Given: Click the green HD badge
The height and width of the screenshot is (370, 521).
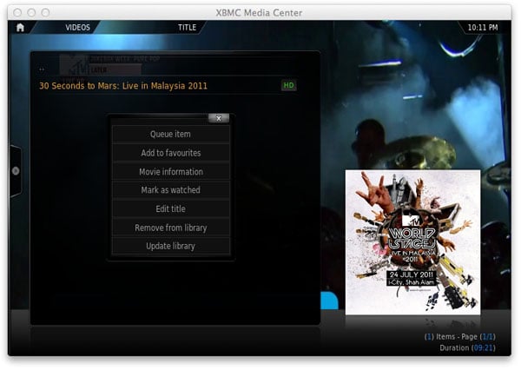Looking at the screenshot, I should (x=288, y=85).
